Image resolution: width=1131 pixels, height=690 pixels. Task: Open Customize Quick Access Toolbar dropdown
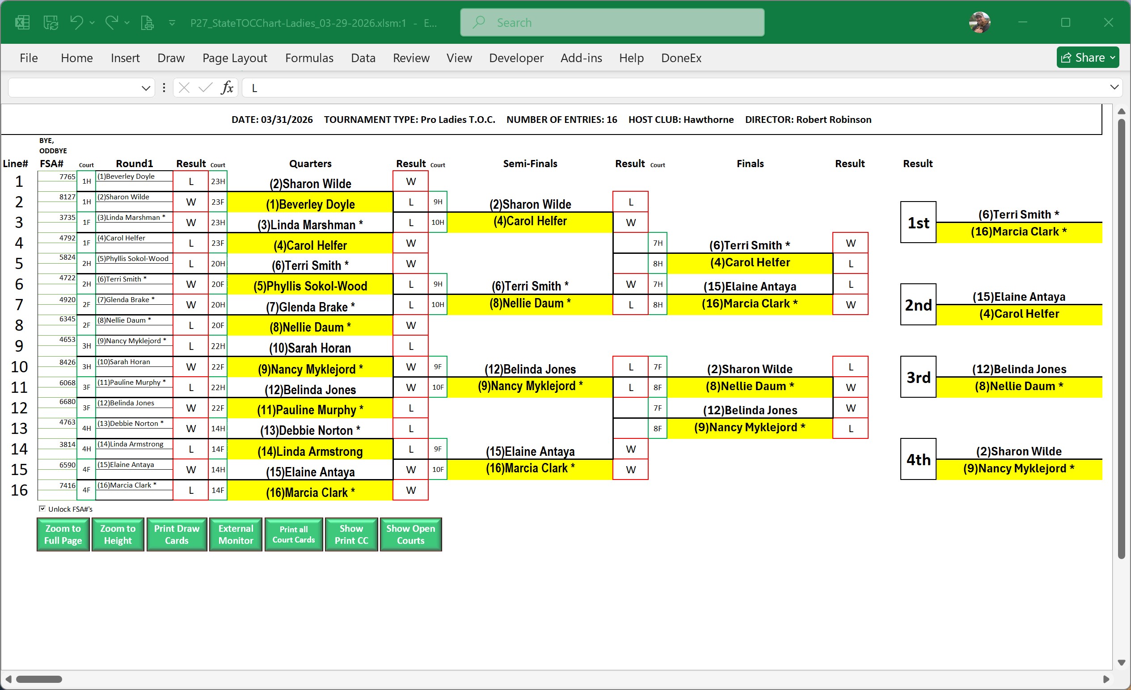click(x=172, y=22)
